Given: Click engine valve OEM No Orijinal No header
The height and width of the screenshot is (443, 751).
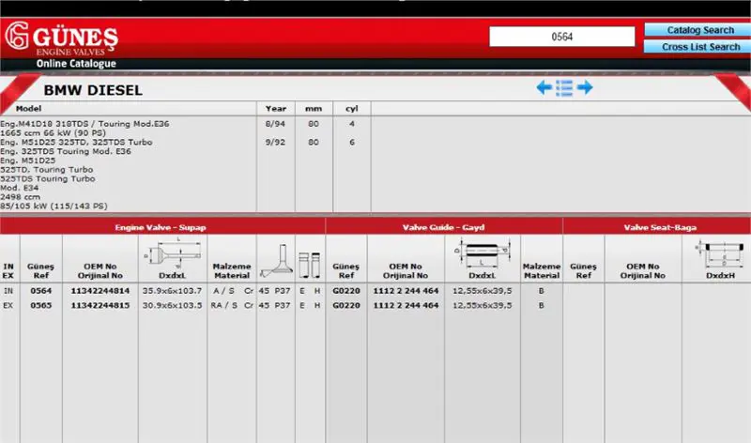Looking at the screenshot, I should (x=100, y=270).
